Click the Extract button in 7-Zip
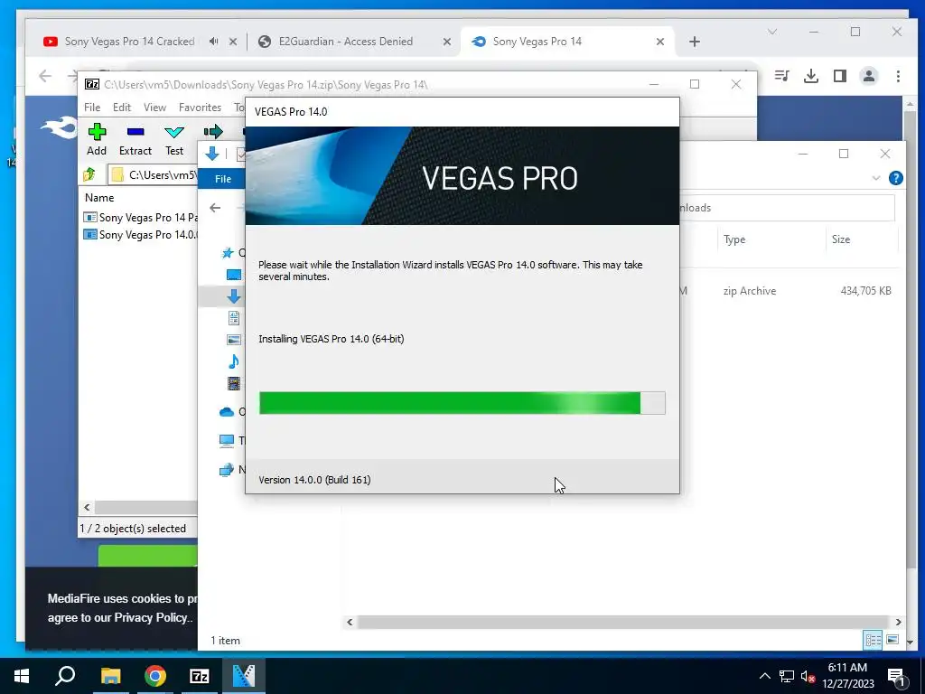Viewport: 925px width, 694px height. 135,139
